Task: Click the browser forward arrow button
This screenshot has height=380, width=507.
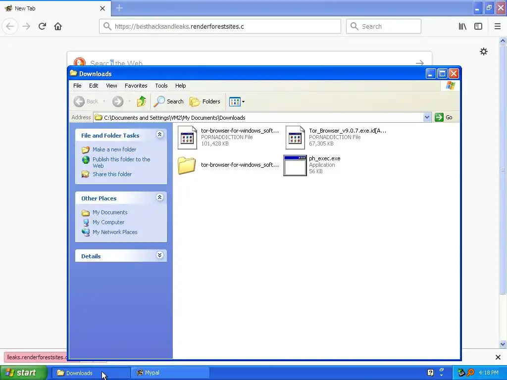Action: pos(26,26)
